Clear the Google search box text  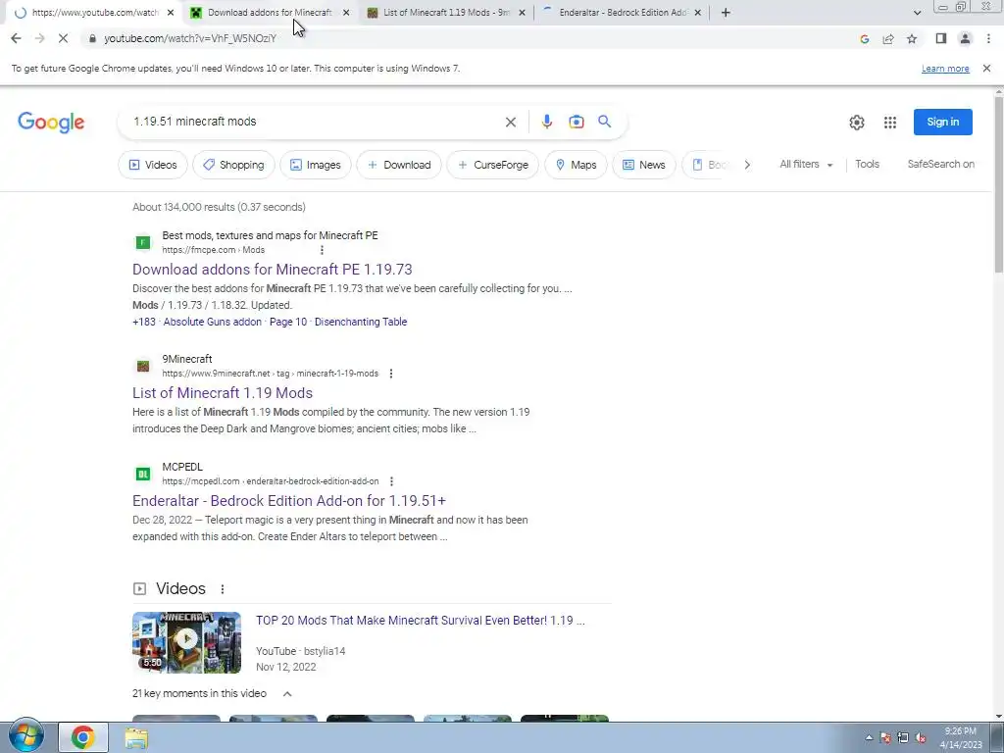click(510, 122)
